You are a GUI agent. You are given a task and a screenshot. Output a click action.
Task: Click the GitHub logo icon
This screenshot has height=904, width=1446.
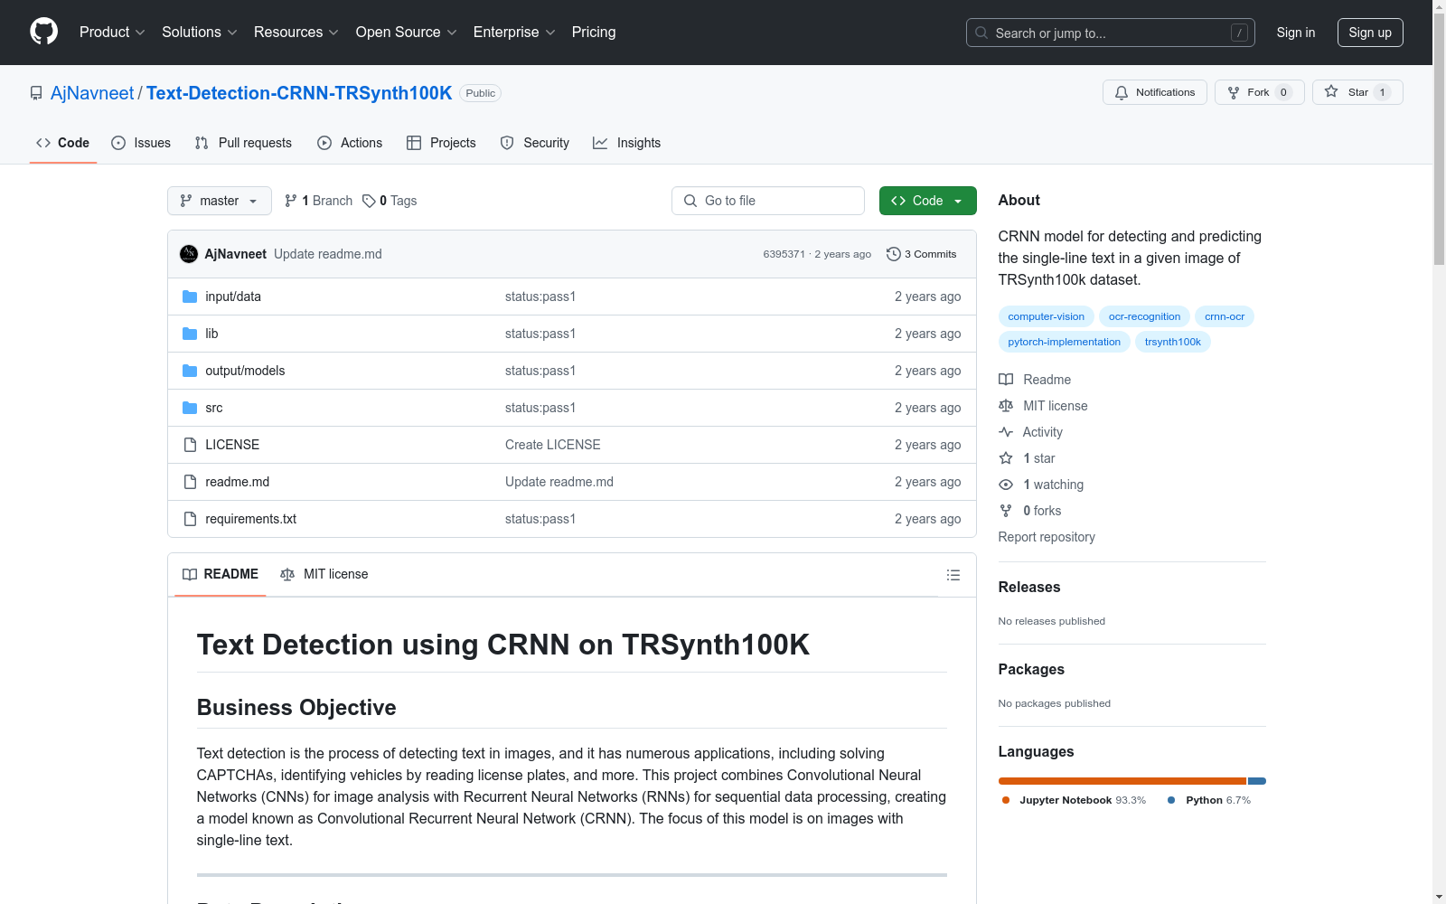pos(43,32)
